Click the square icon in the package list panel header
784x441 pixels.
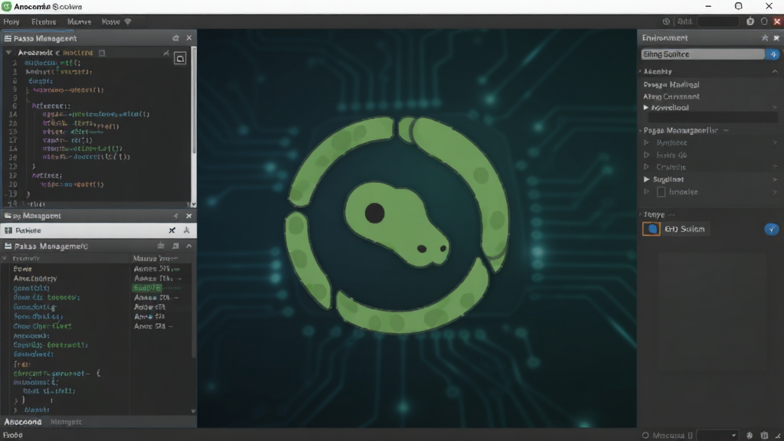175,246
